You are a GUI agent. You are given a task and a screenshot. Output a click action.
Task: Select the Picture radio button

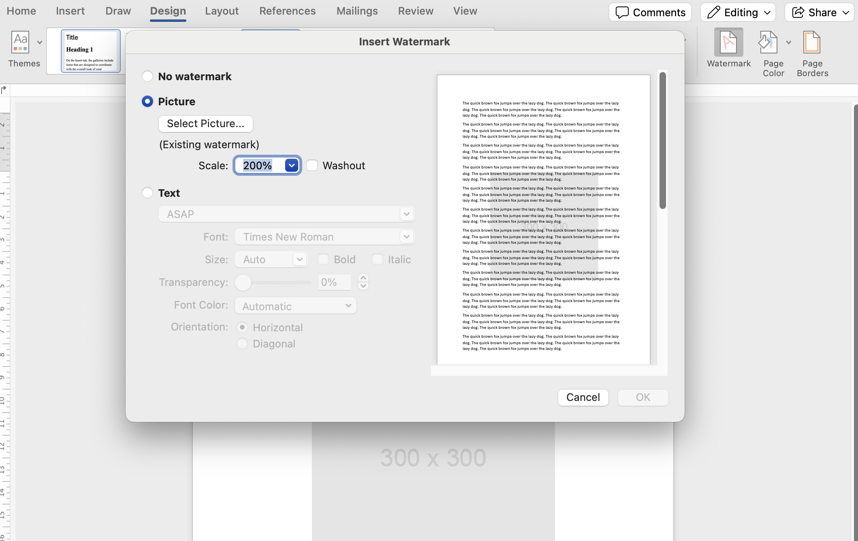coord(147,101)
